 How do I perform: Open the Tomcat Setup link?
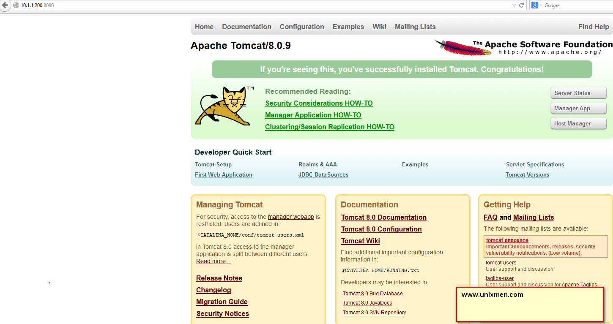click(213, 164)
